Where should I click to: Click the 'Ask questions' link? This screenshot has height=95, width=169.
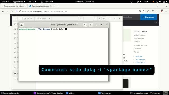pyautogui.click(x=140, y=60)
